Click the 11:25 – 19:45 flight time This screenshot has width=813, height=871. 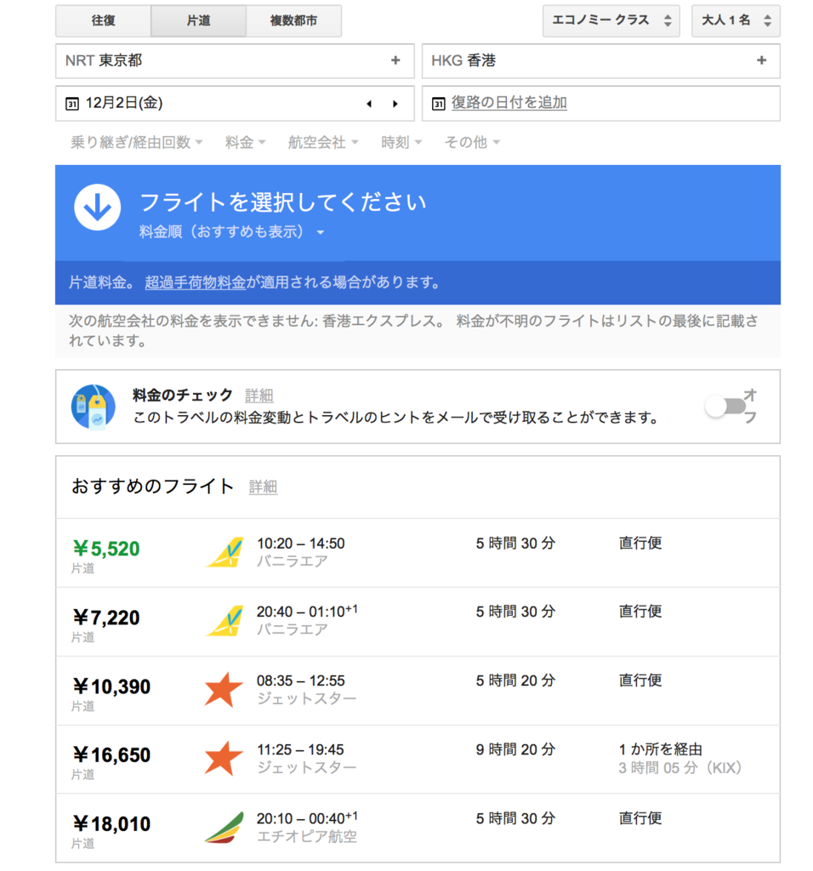pos(300,749)
